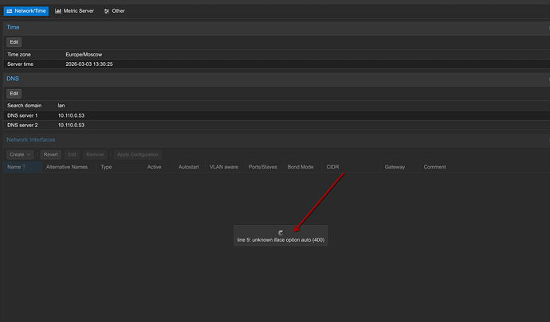Switch to the Network/Time tab
The image size is (550, 322).
tap(26, 11)
